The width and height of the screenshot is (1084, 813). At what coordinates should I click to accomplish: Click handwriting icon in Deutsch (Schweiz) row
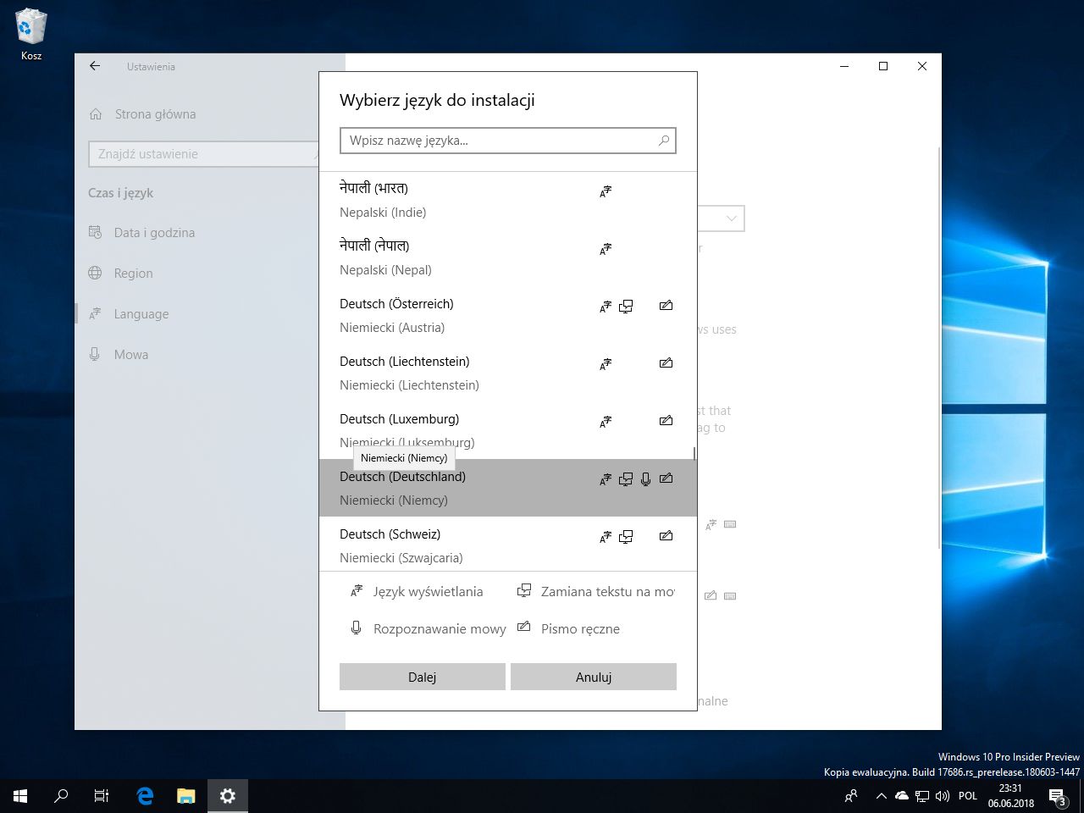click(666, 536)
